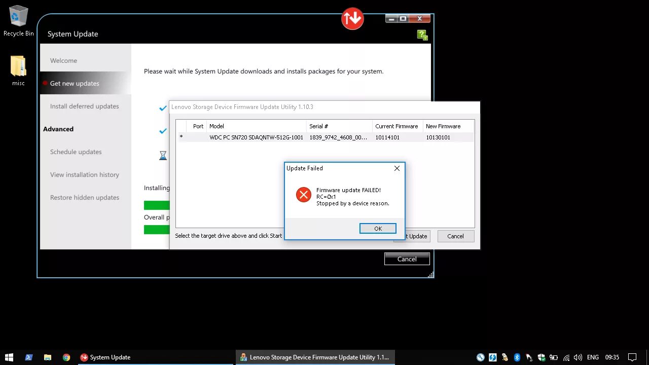Click the Thunderbolt tray icon
Screen dimensions: 649x365
point(492,357)
